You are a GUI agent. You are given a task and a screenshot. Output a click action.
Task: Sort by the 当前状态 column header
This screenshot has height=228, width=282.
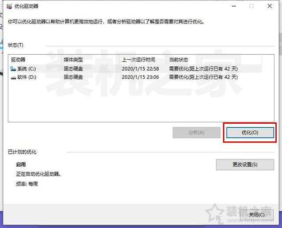click(214, 60)
